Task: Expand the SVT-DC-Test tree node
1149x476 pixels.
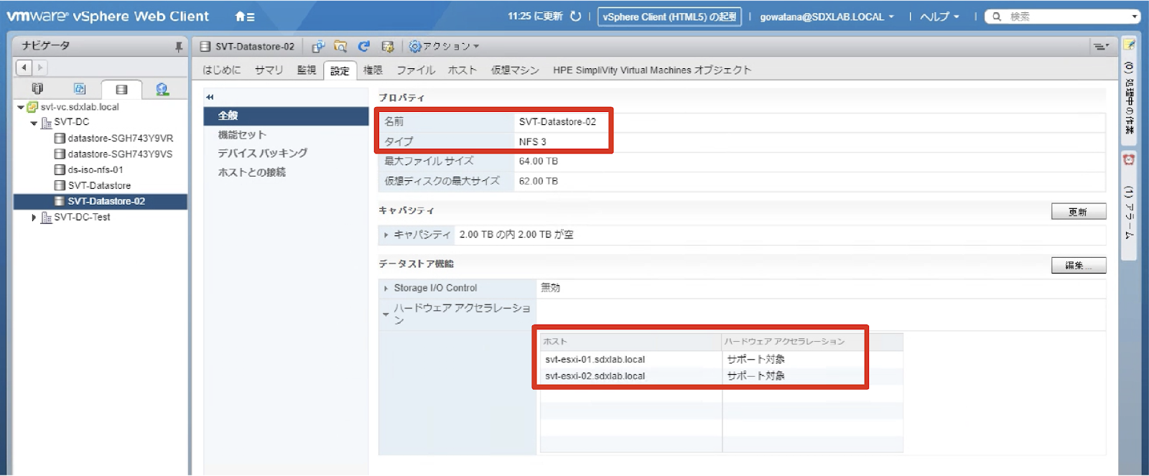Action: [x=34, y=218]
